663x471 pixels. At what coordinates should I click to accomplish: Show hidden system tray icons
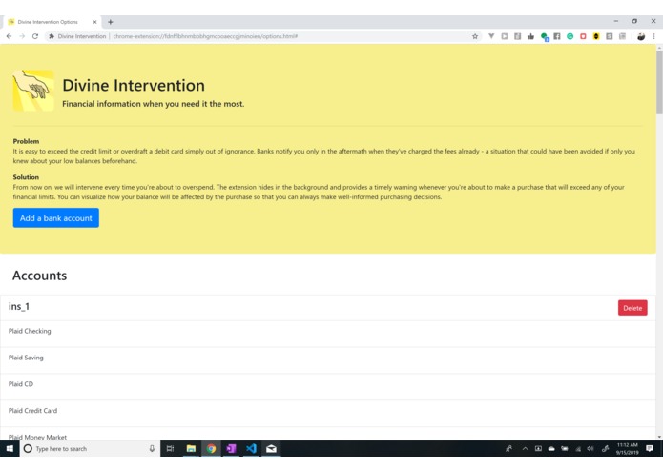[x=526, y=449]
